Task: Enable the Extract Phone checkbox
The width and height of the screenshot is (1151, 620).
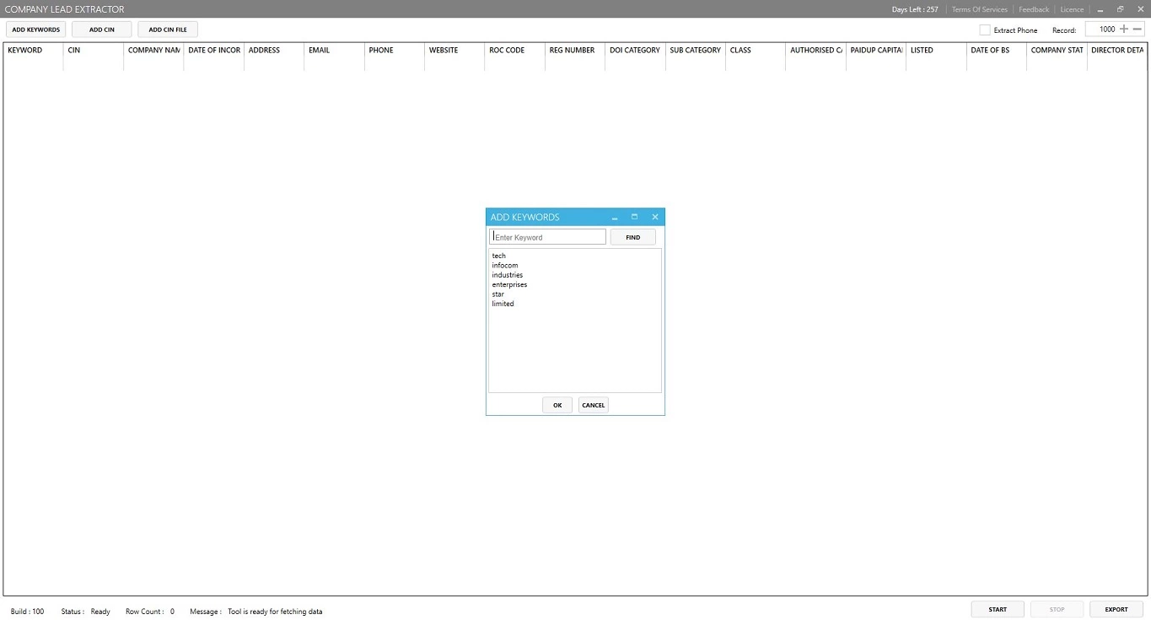Action: tap(985, 30)
